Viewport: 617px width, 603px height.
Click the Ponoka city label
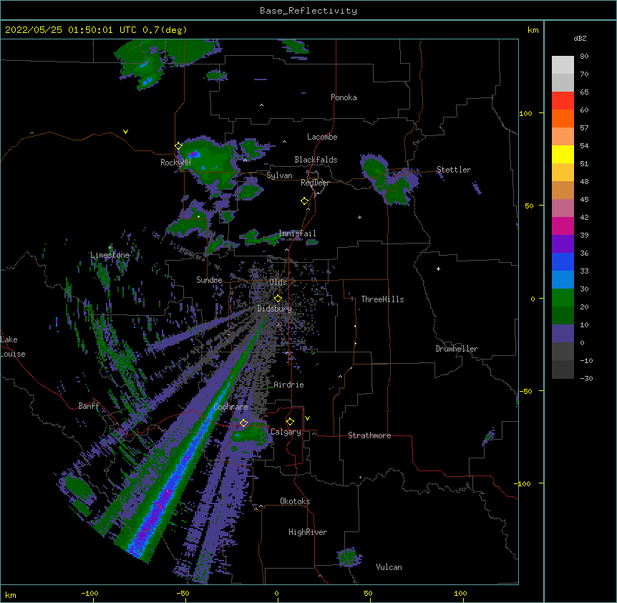(344, 97)
